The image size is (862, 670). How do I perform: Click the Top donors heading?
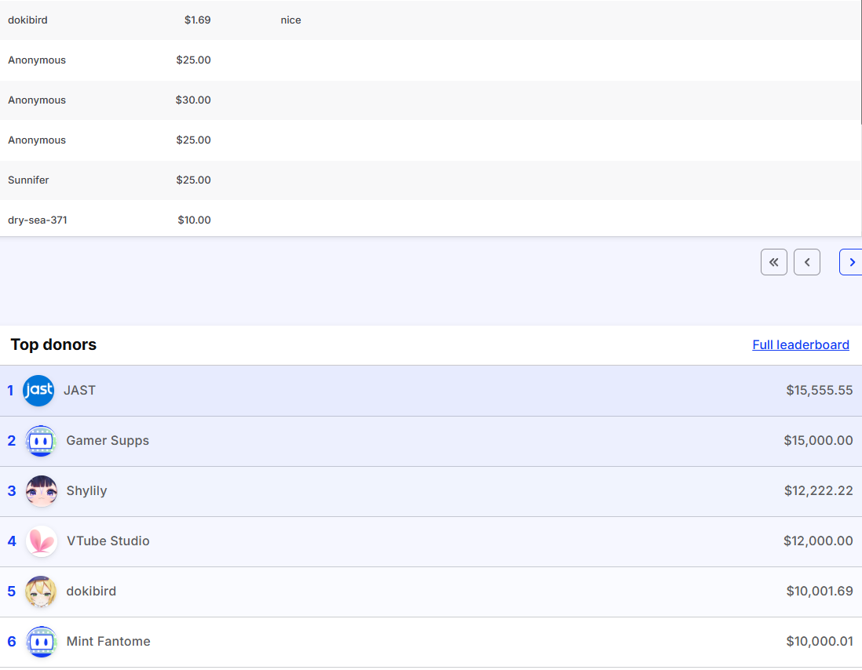[x=53, y=344]
